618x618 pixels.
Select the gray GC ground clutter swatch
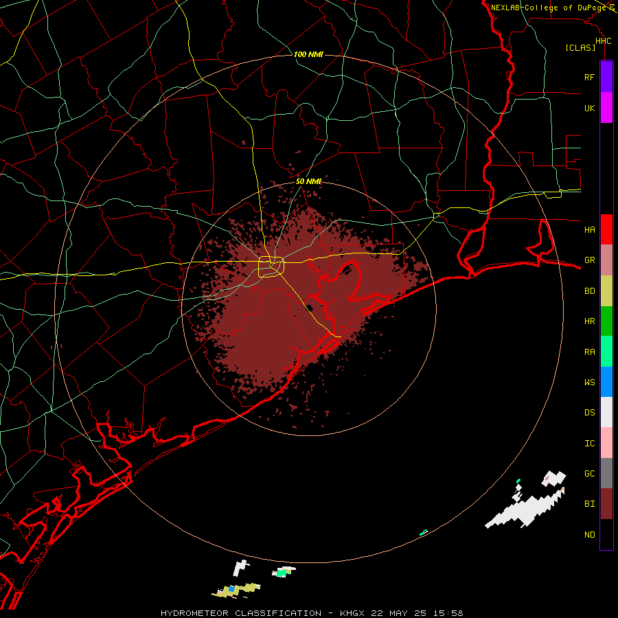tap(606, 473)
